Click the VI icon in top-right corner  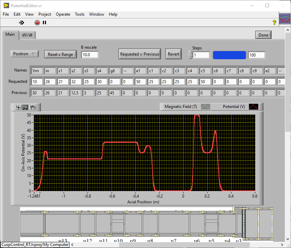pos(285,20)
